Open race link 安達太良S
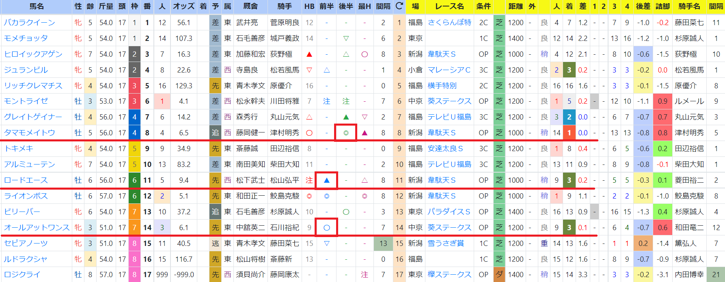This screenshot has width=725, height=282. pos(445,149)
